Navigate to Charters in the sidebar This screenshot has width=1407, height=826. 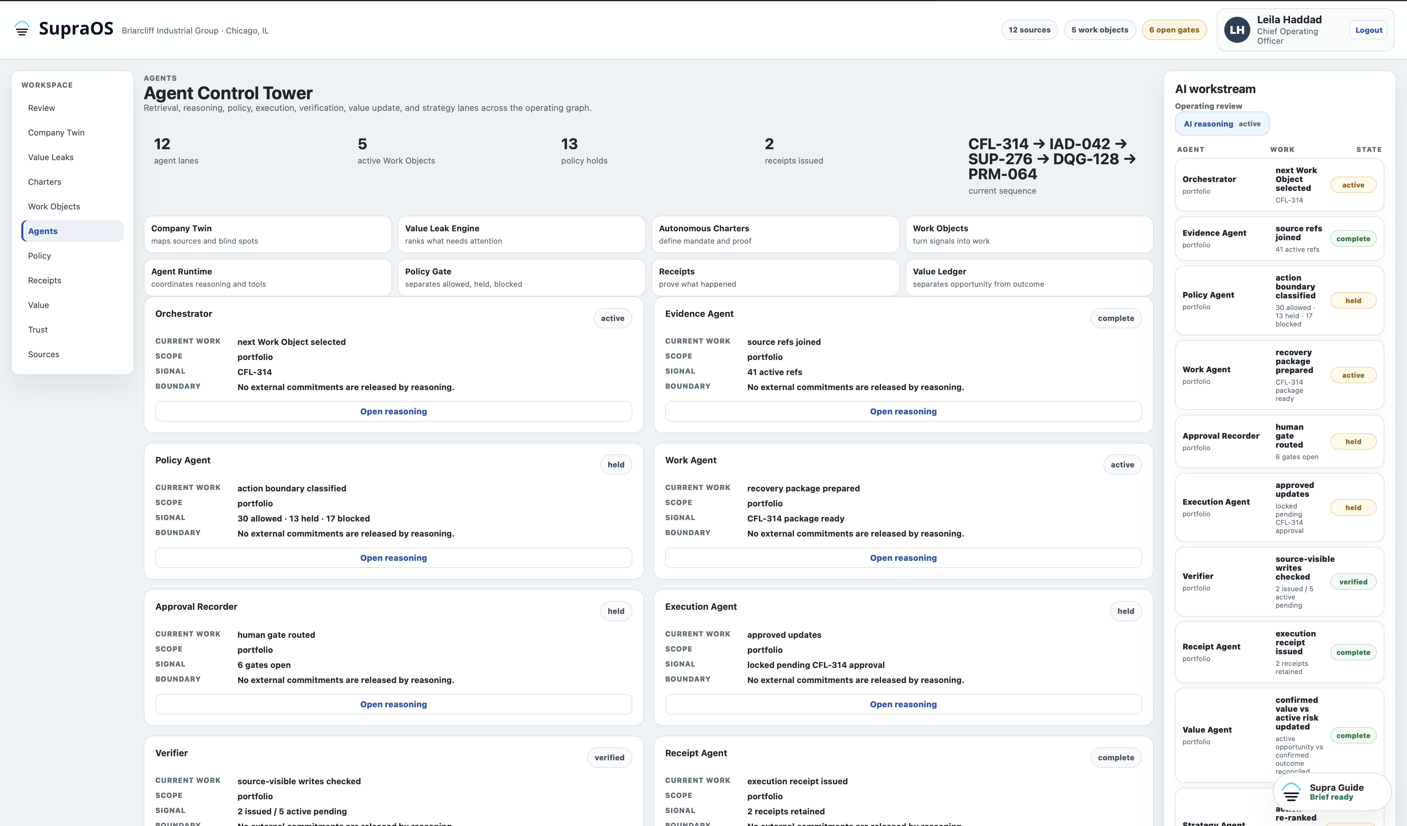(x=73, y=181)
